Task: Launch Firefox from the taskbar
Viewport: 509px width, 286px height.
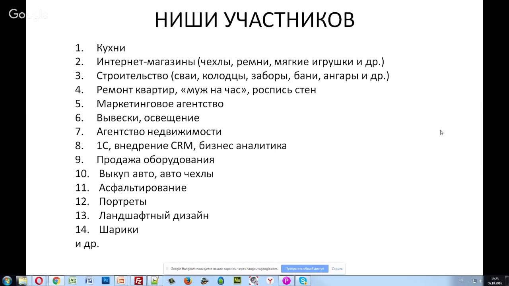Action: 188,281
